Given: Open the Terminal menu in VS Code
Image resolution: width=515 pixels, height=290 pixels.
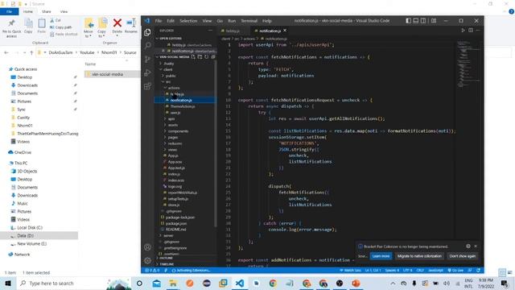Looking at the screenshot, I should 249,21.
